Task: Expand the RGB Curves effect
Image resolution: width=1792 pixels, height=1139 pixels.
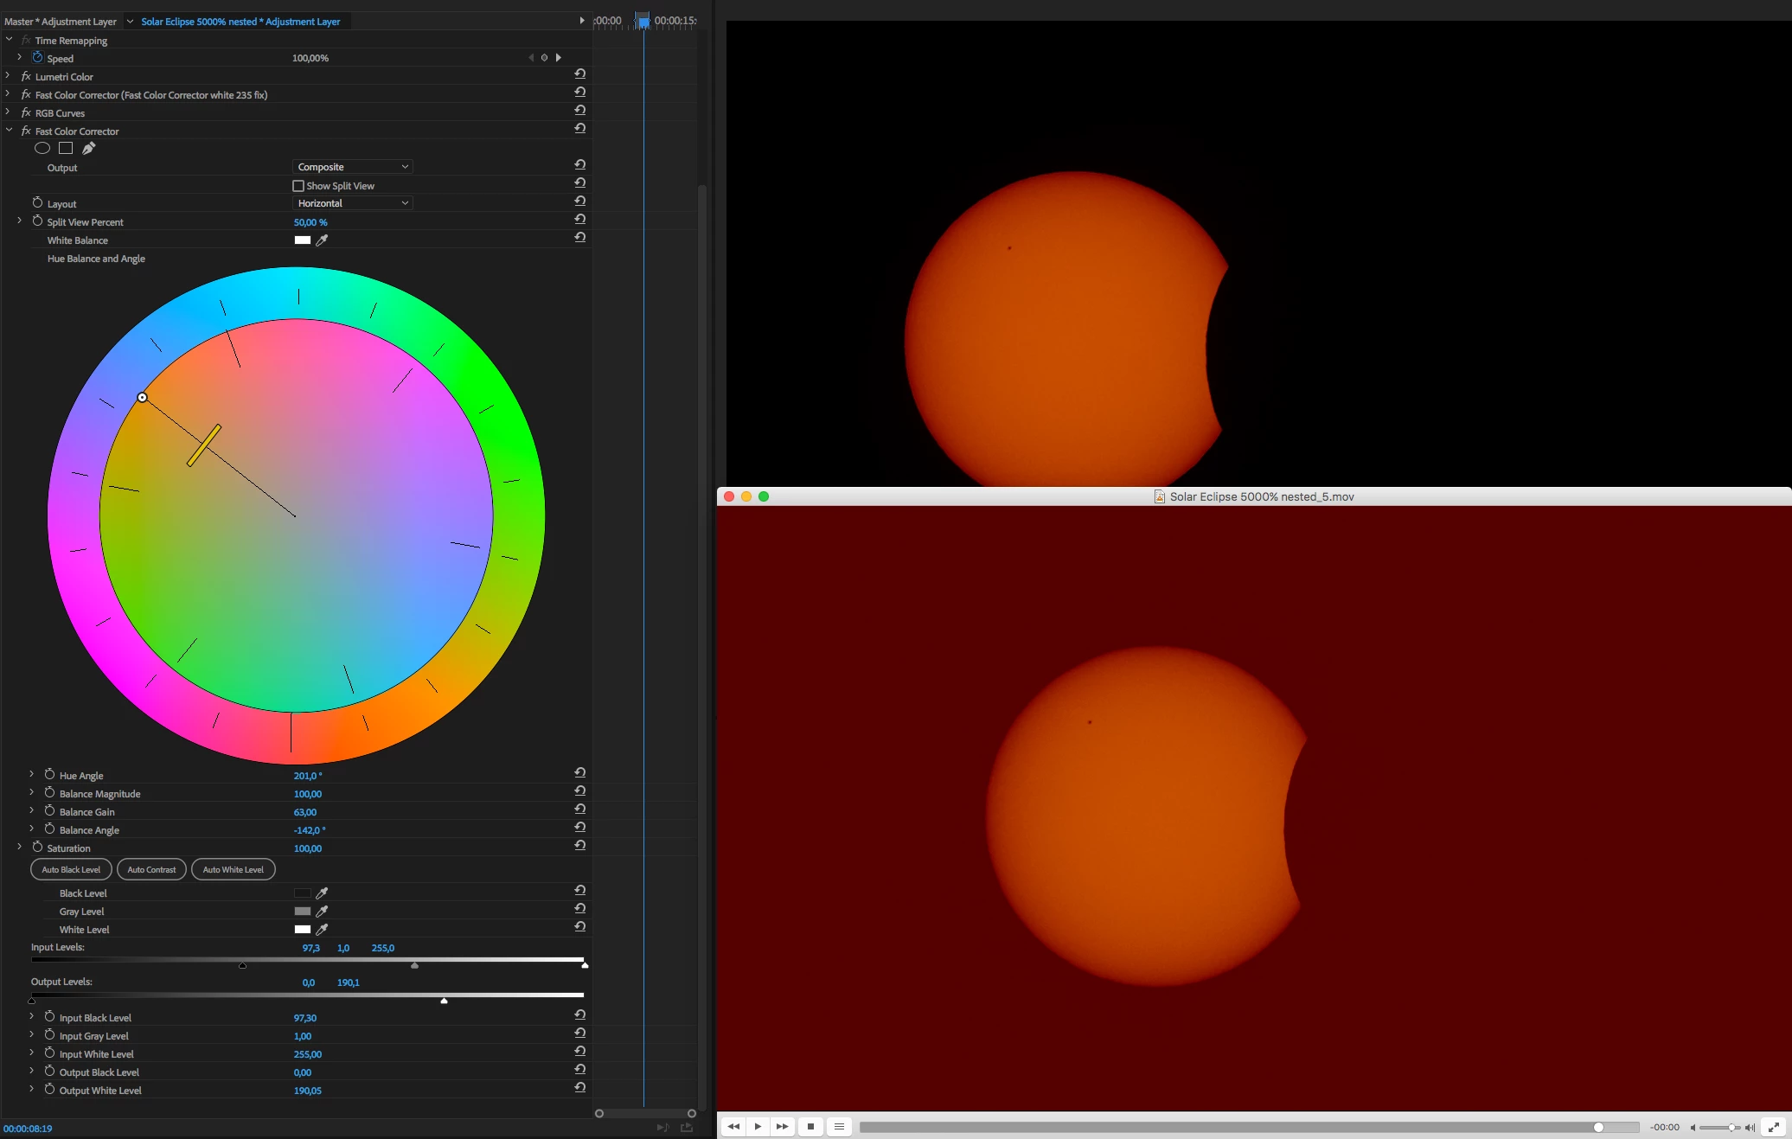Action: click(8, 112)
